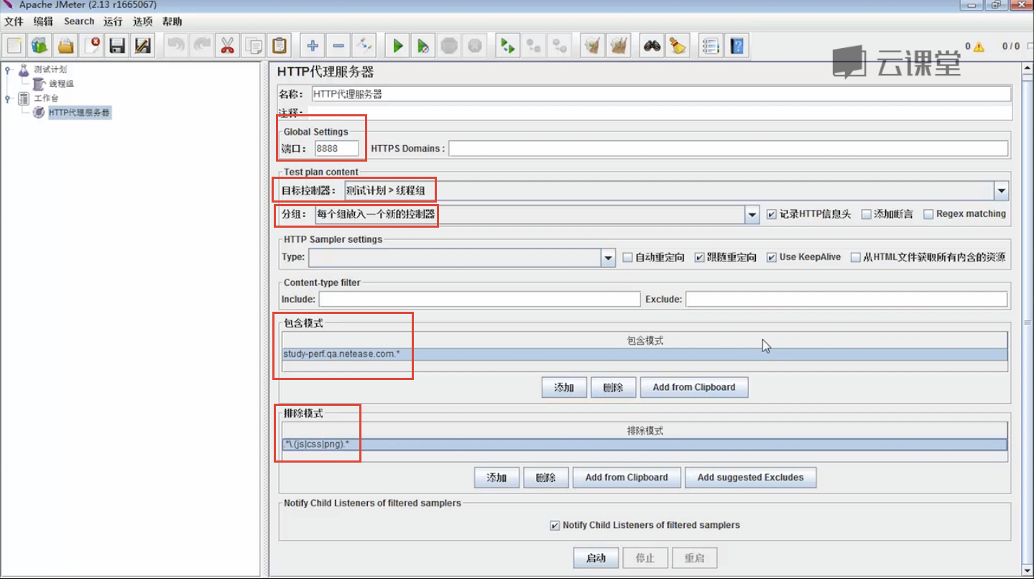The height and width of the screenshot is (579, 1034).
Task: Click 添加 button under 排除模式
Action: point(497,477)
